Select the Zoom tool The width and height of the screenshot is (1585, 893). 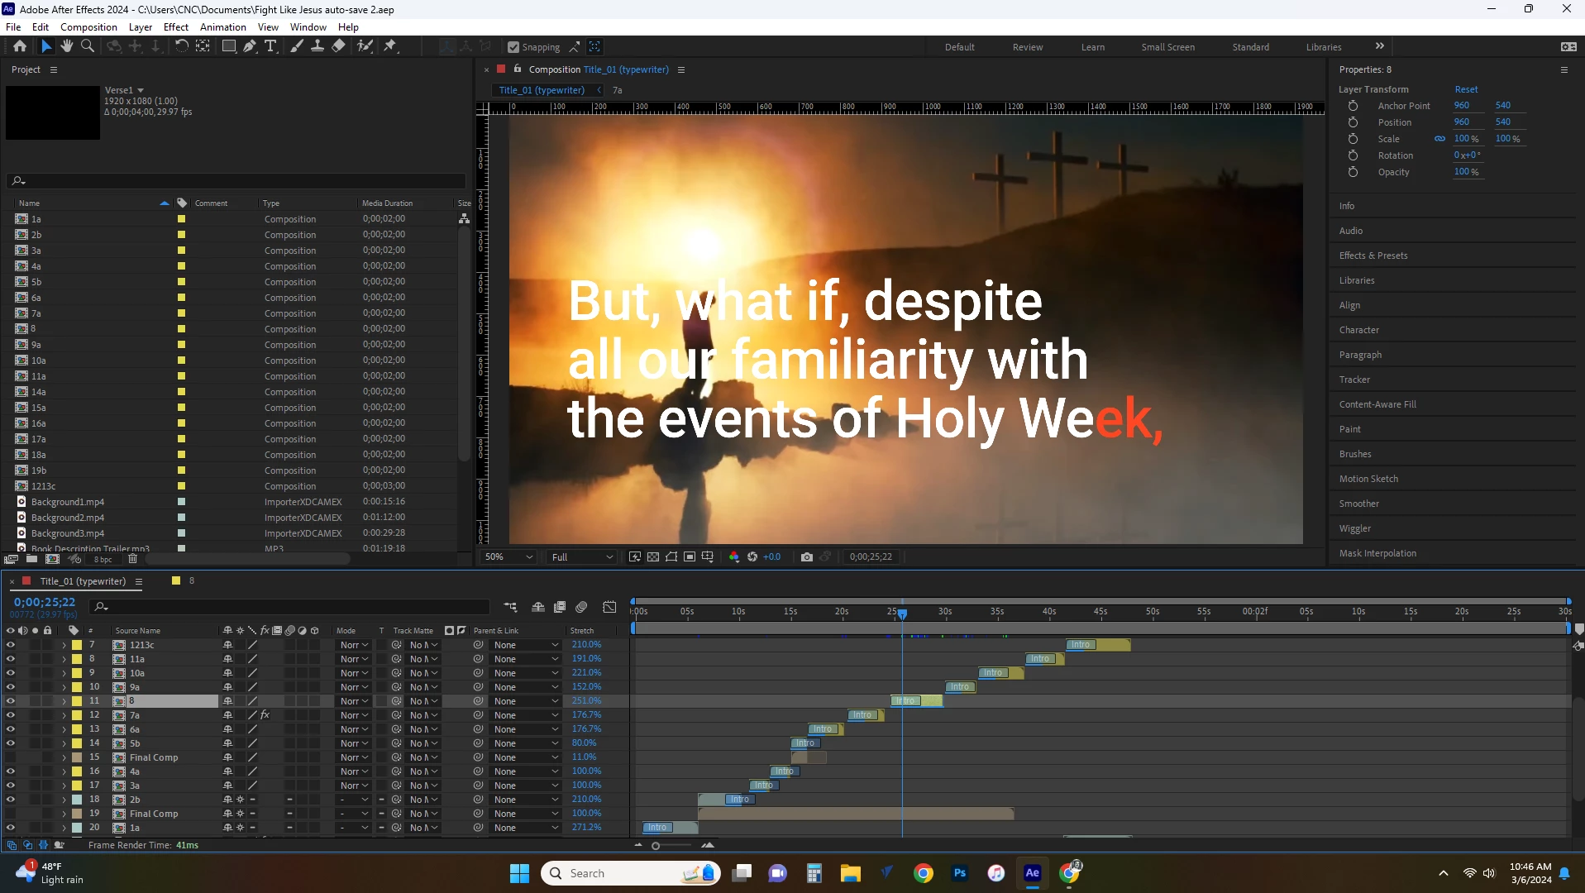pyautogui.click(x=87, y=46)
